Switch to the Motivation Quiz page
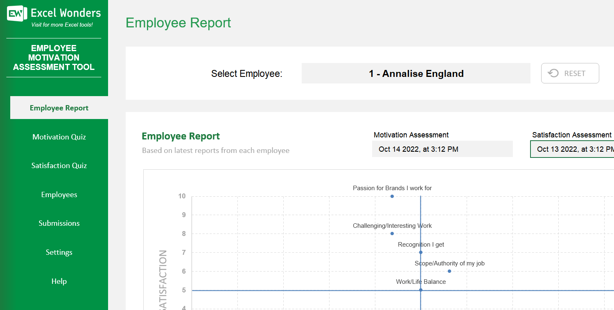 click(x=59, y=137)
